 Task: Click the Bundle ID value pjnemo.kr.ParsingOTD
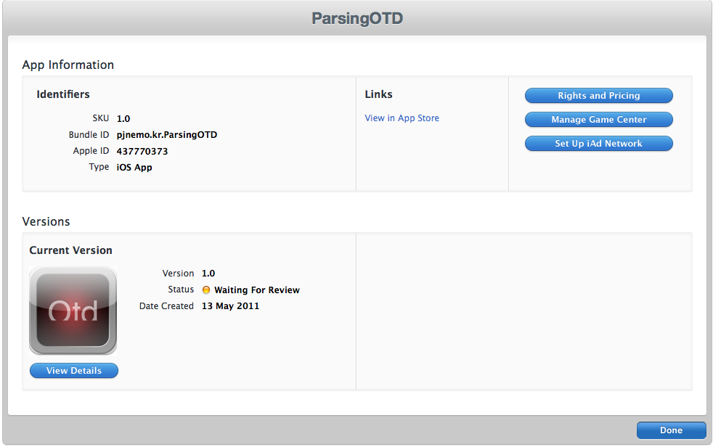[x=167, y=135]
